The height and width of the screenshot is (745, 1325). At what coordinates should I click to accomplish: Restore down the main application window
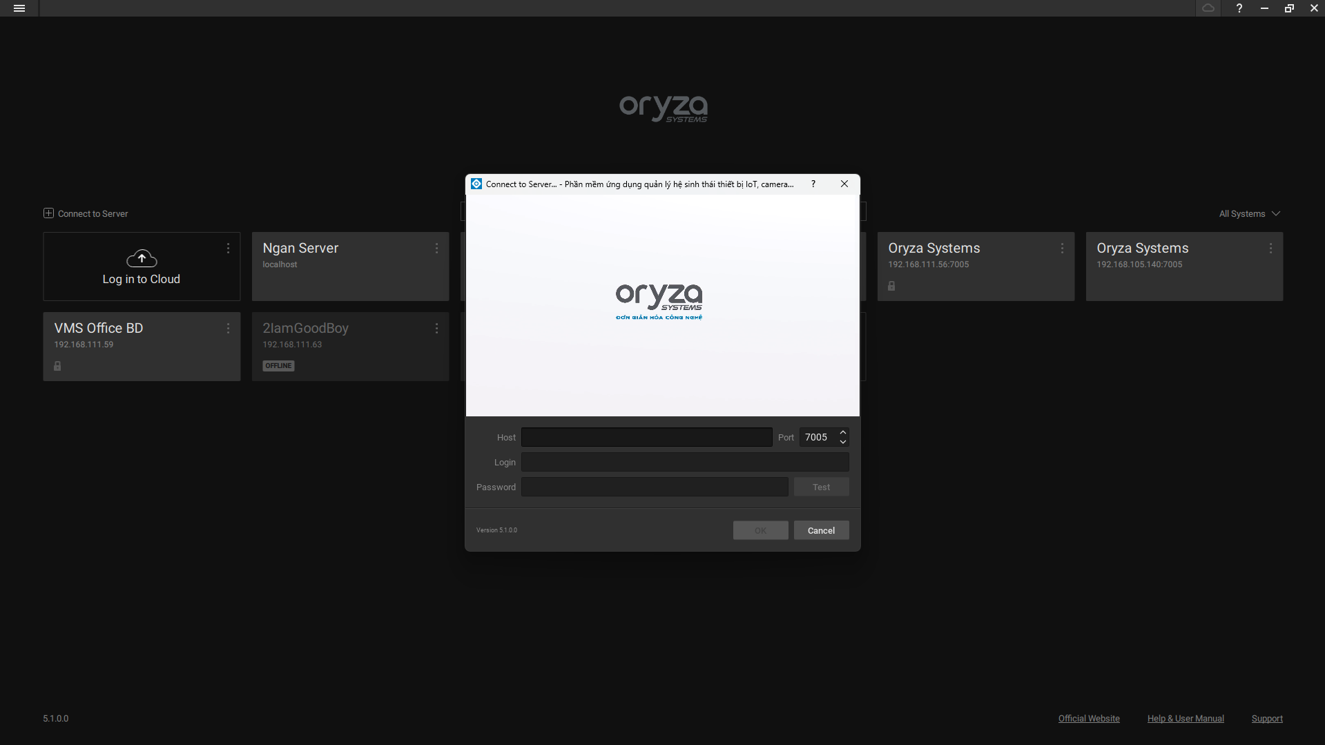[1289, 8]
